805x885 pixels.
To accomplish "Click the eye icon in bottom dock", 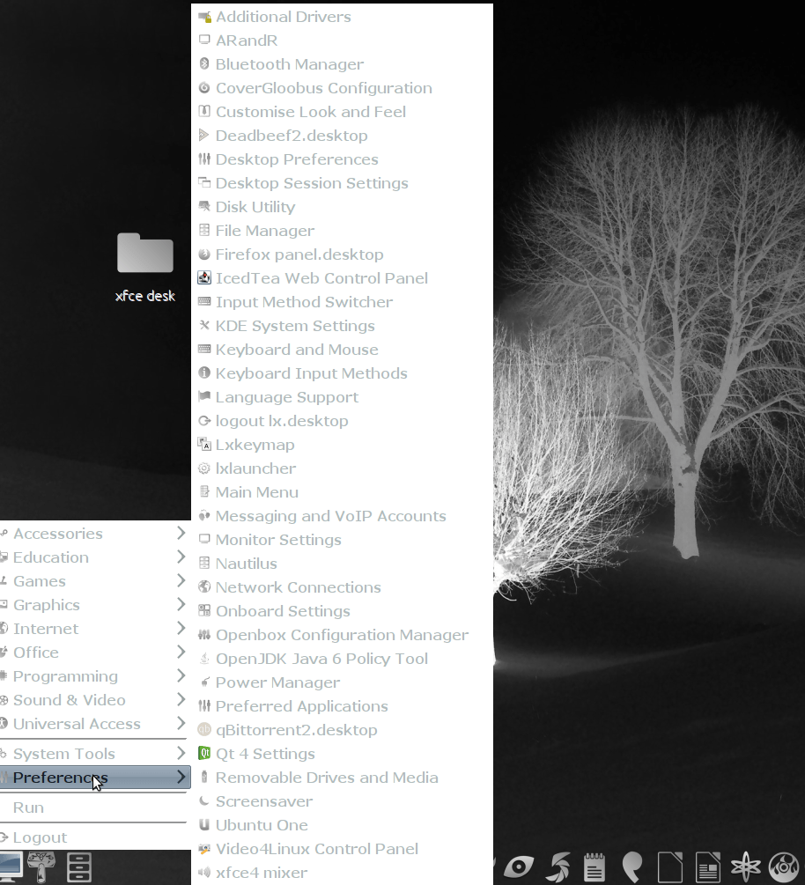I will pos(518,867).
